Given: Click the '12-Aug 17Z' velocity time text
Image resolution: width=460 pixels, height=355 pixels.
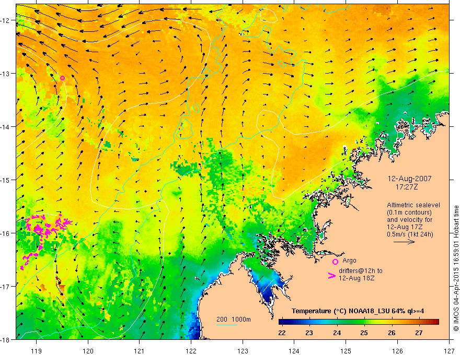Looking at the screenshot, I should [405, 227].
